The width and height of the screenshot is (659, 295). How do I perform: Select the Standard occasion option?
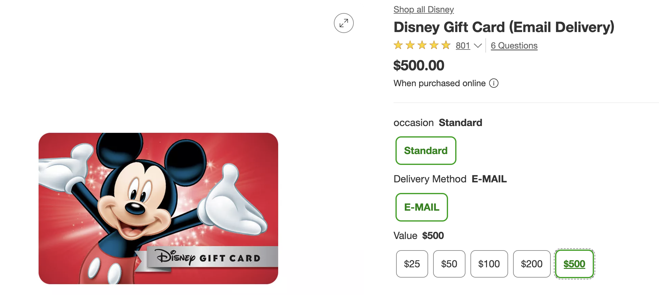click(426, 151)
